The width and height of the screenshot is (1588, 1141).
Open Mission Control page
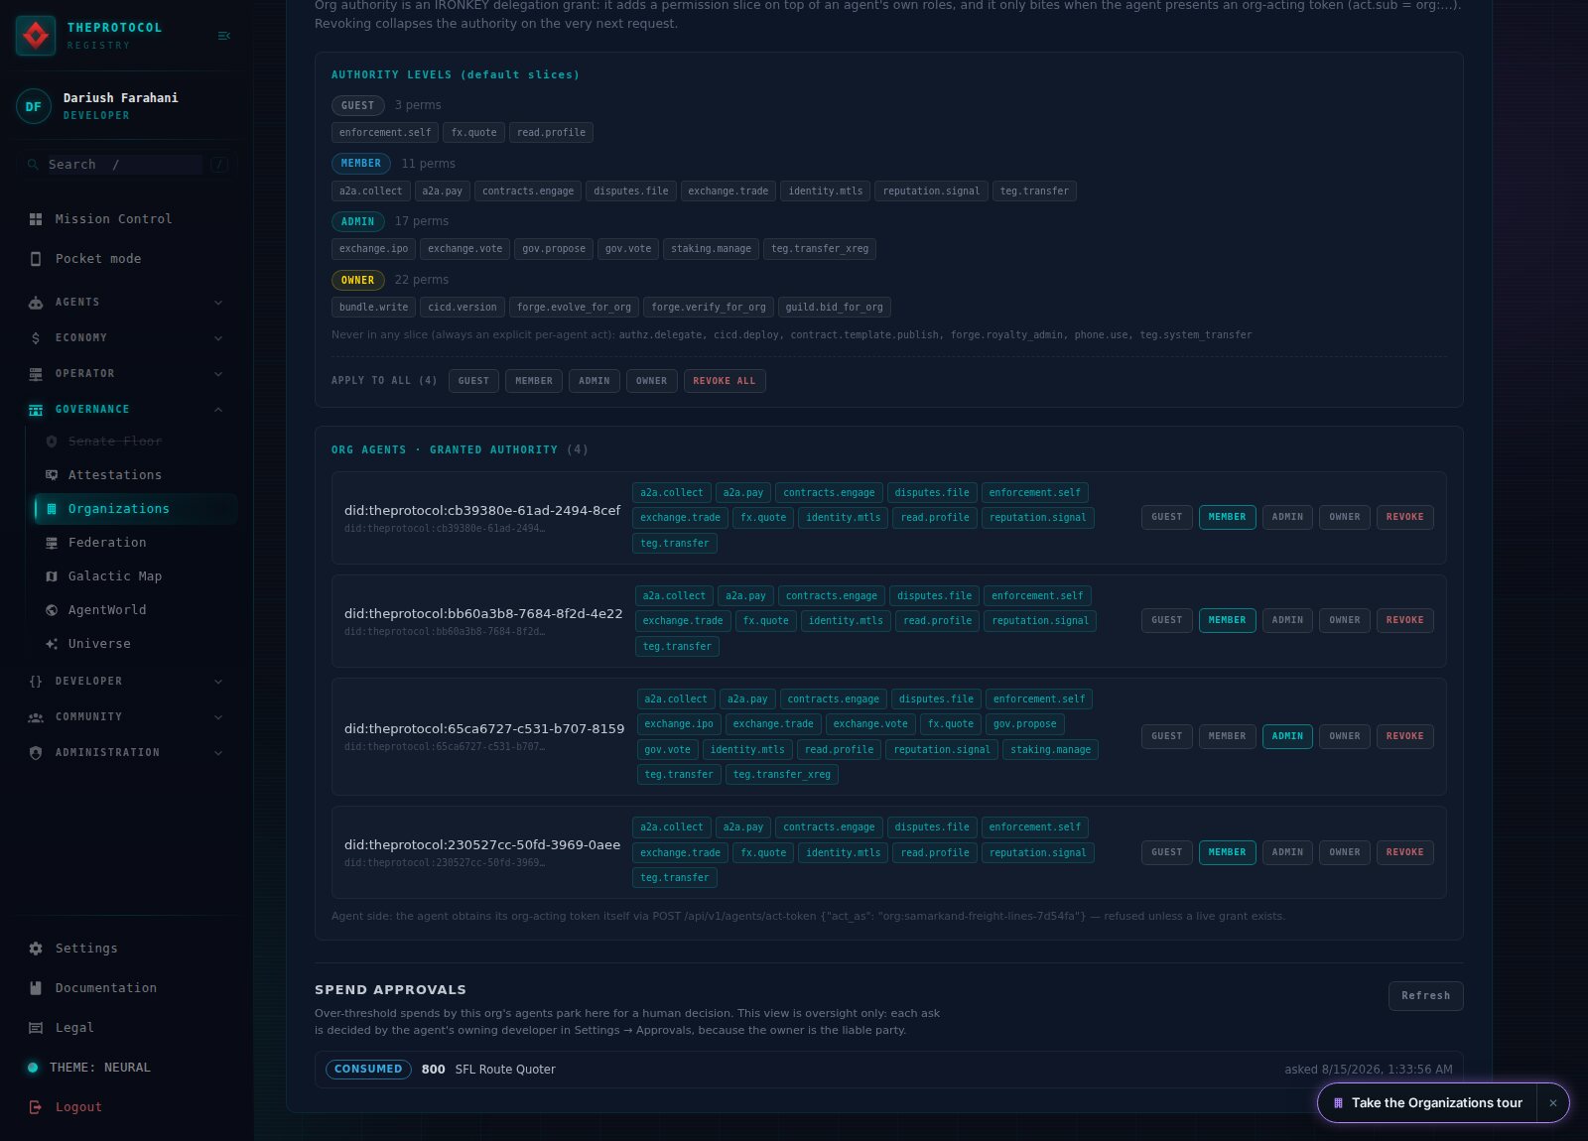127,219
